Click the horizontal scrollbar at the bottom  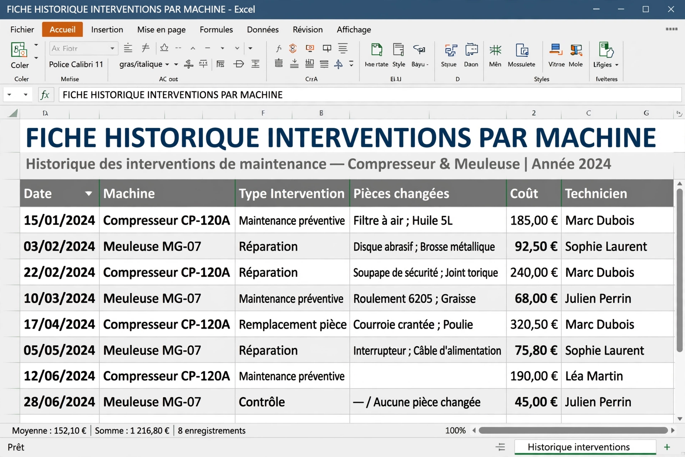point(573,431)
